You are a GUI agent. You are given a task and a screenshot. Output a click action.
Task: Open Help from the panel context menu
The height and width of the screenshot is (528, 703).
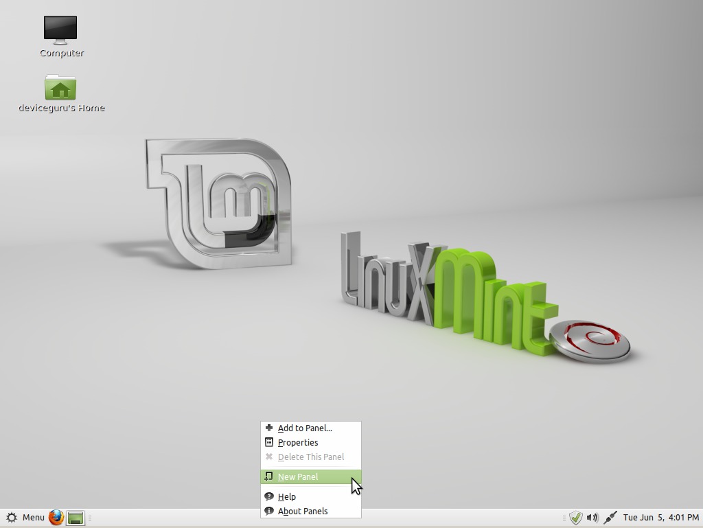click(311, 496)
